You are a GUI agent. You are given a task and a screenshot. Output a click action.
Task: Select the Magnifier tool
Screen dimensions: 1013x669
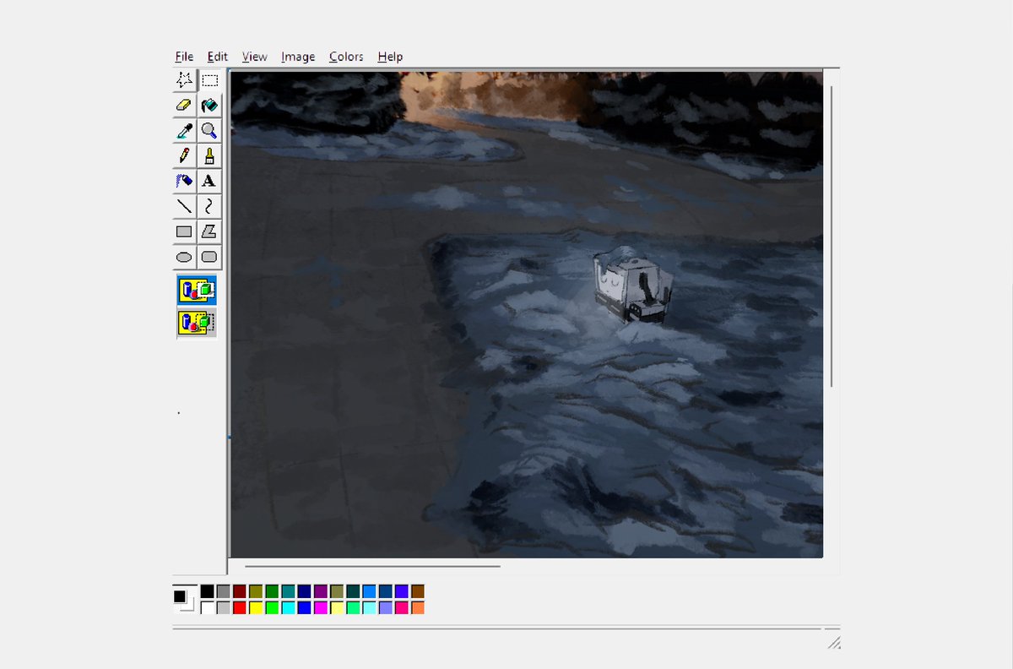coord(209,131)
